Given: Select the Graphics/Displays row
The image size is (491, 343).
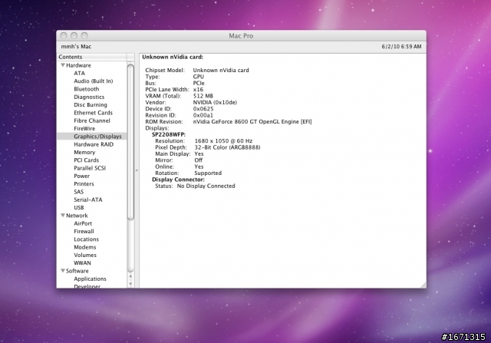Looking at the screenshot, I should 92,137.
